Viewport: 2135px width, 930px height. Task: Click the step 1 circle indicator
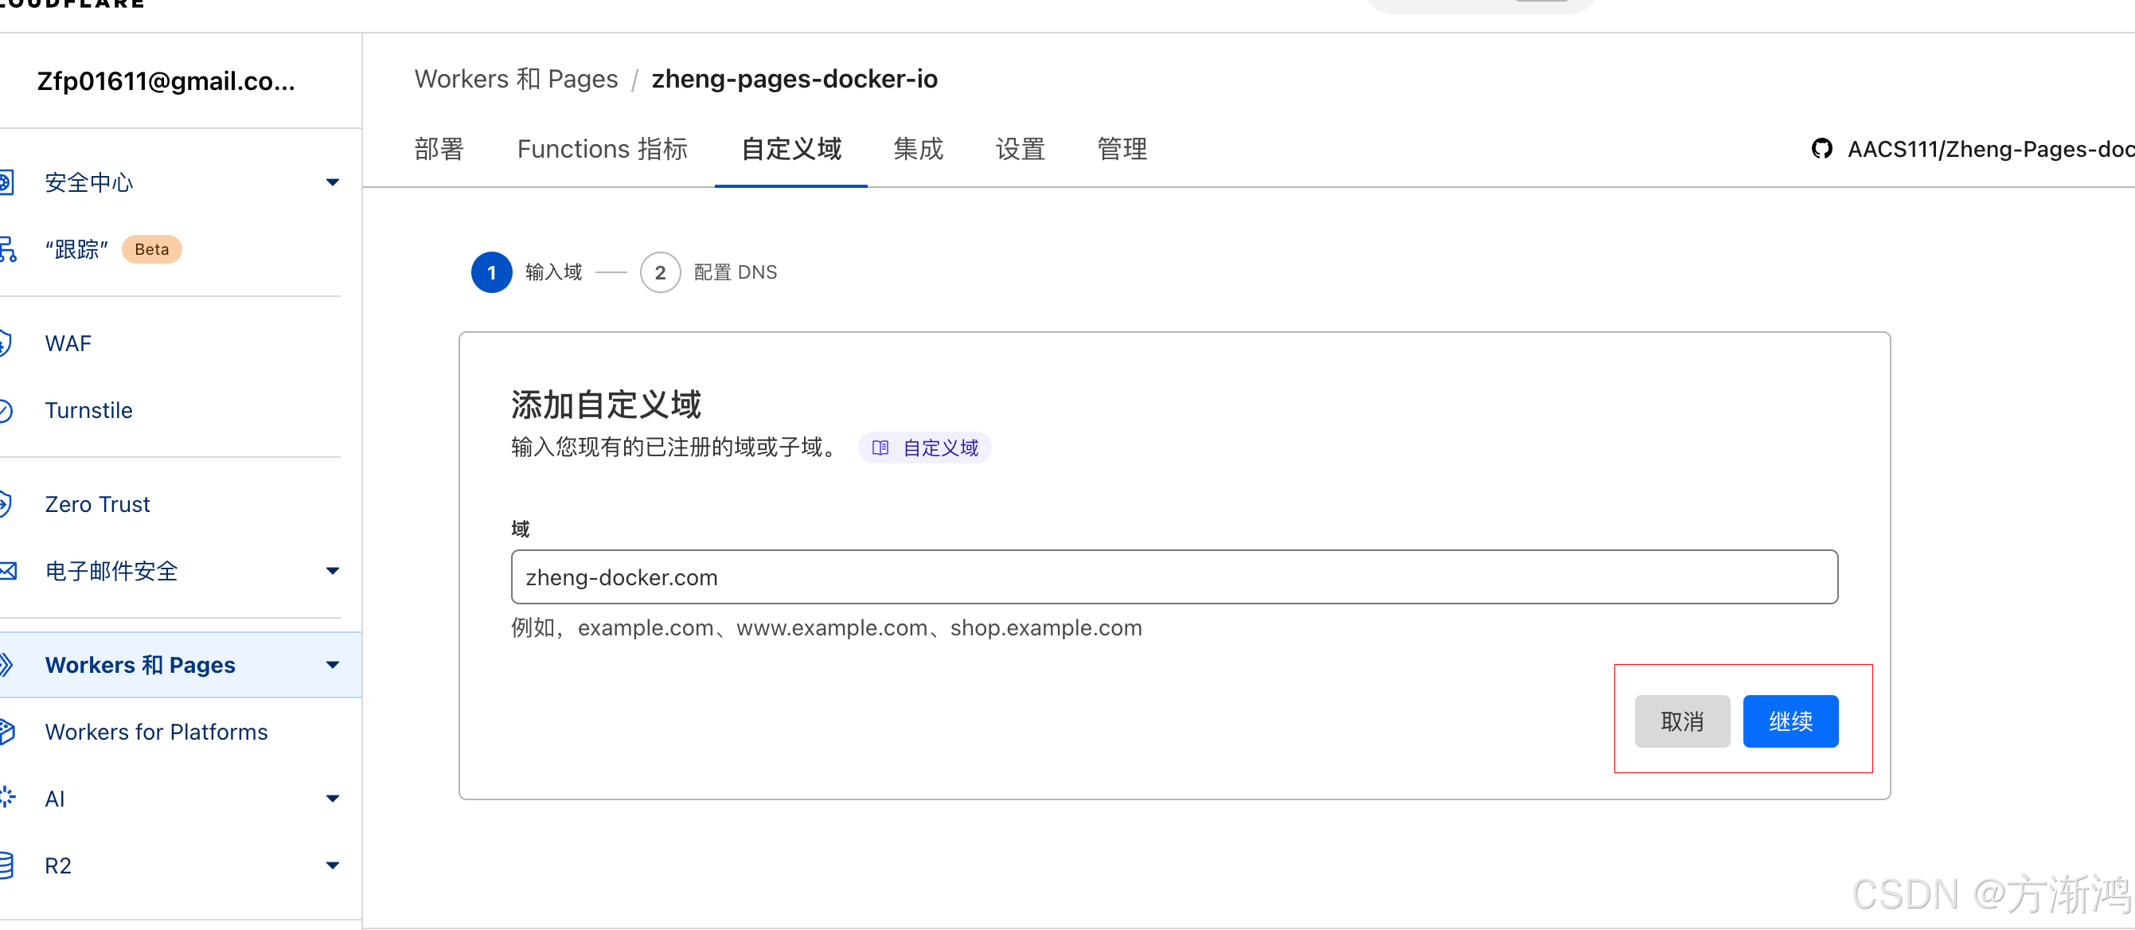tap(491, 272)
